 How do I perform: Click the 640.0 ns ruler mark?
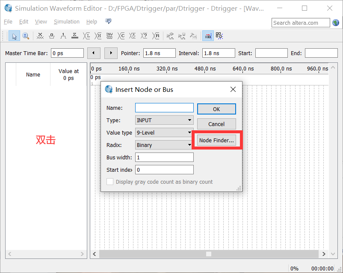pyautogui.click(x=243, y=69)
